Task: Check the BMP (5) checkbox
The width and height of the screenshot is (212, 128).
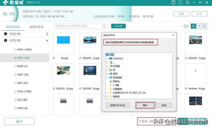Action: pyautogui.click(x=15, y=66)
